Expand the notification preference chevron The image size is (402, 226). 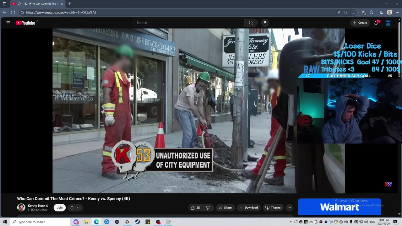coord(78,207)
